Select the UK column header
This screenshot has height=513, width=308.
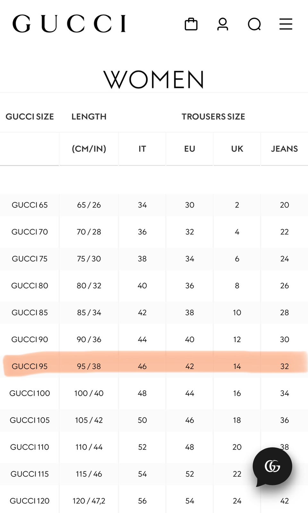click(237, 149)
